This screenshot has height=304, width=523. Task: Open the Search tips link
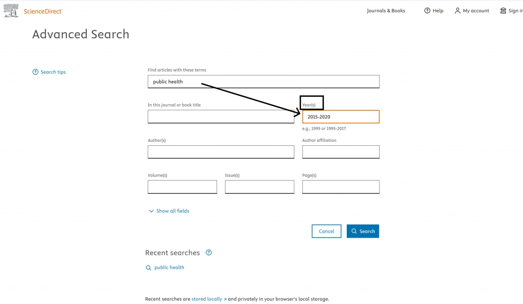(53, 72)
